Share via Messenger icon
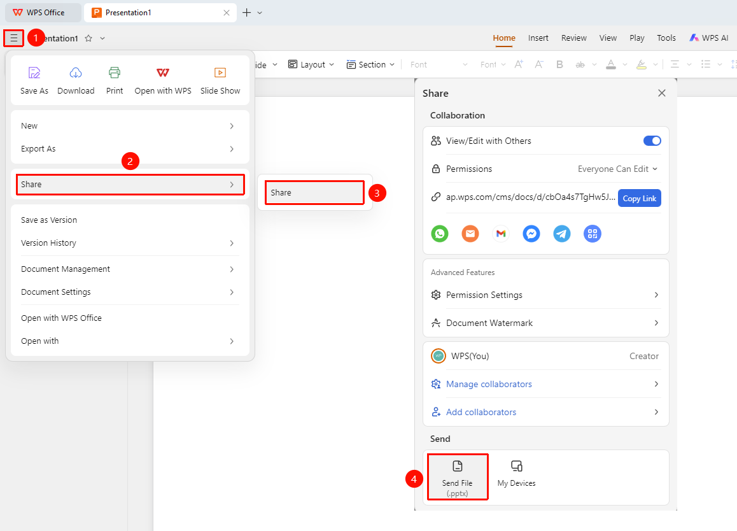737x531 pixels. click(x=531, y=234)
